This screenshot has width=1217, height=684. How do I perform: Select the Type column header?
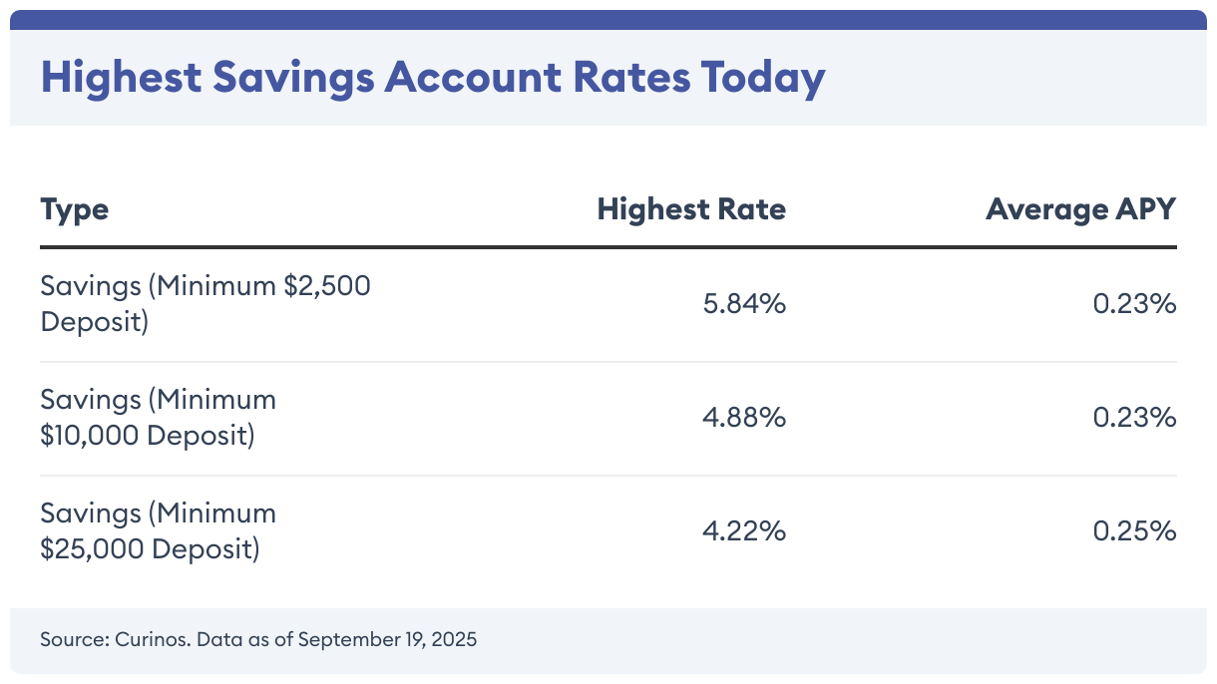pyautogui.click(x=74, y=209)
